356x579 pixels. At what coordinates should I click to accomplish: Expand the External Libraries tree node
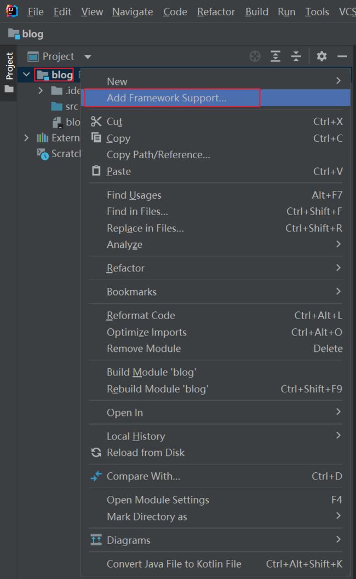pyautogui.click(x=26, y=138)
